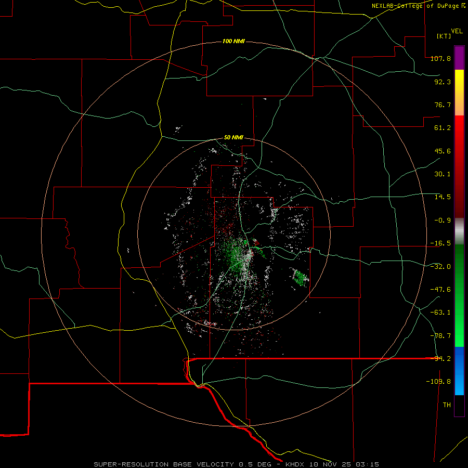Click the [KT] units label

pos(444,36)
